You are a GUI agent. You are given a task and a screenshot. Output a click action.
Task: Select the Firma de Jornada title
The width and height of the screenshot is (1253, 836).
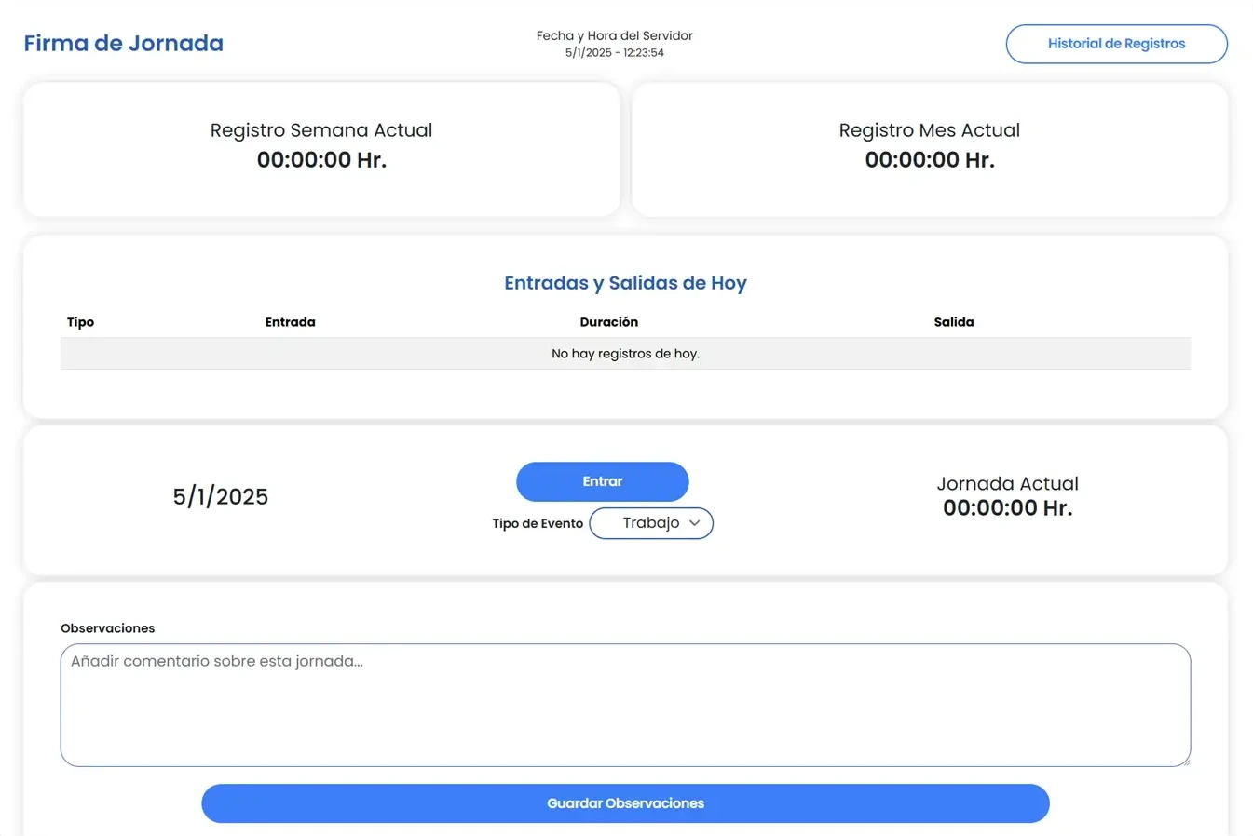pos(122,43)
